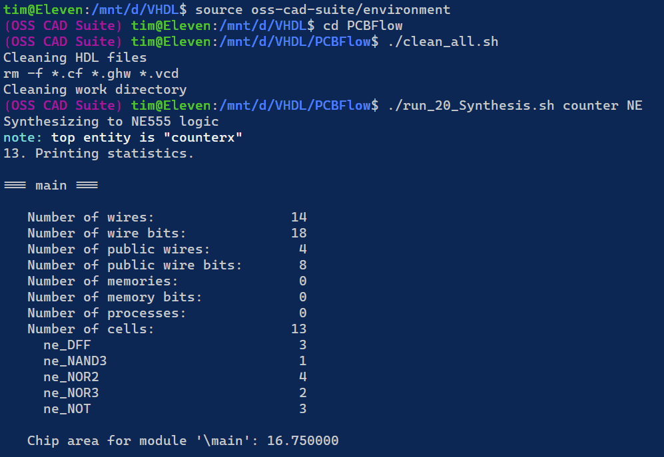The image size is (664, 457).
Task: Click the 'ne_NOR2' cell entry
Action: [71, 377]
